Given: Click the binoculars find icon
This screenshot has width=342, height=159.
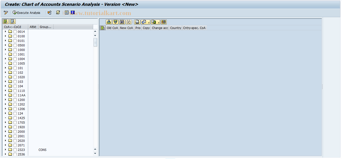Looking at the screenshot, I should [122, 22].
